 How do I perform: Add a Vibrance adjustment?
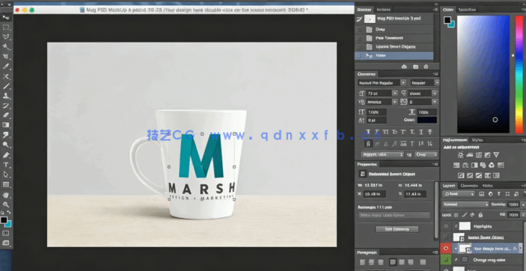[496, 155]
